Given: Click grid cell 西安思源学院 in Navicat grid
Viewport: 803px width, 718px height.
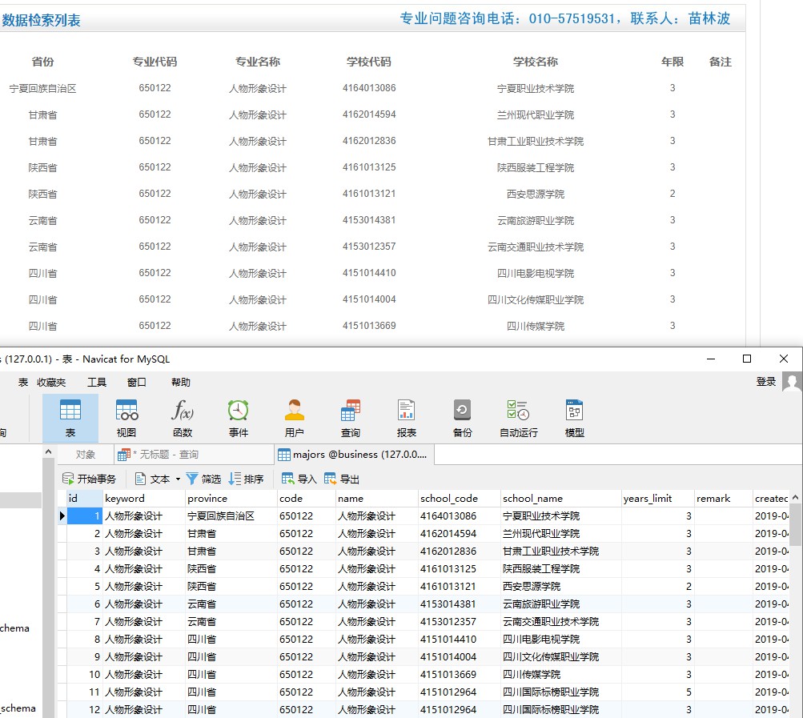Looking at the screenshot, I should pos(560,587).
